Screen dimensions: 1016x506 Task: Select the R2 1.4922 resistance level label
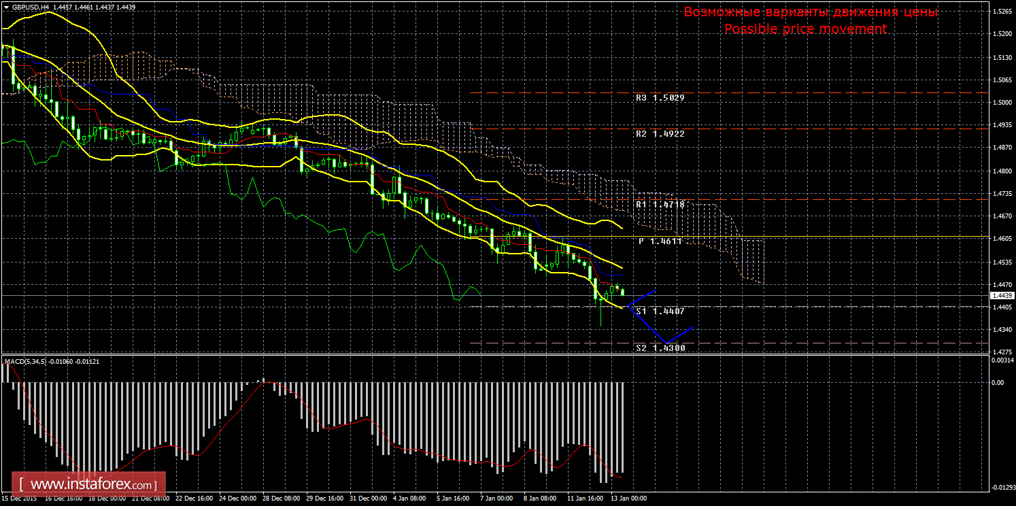pyautogui.click(x=660, y=134)
